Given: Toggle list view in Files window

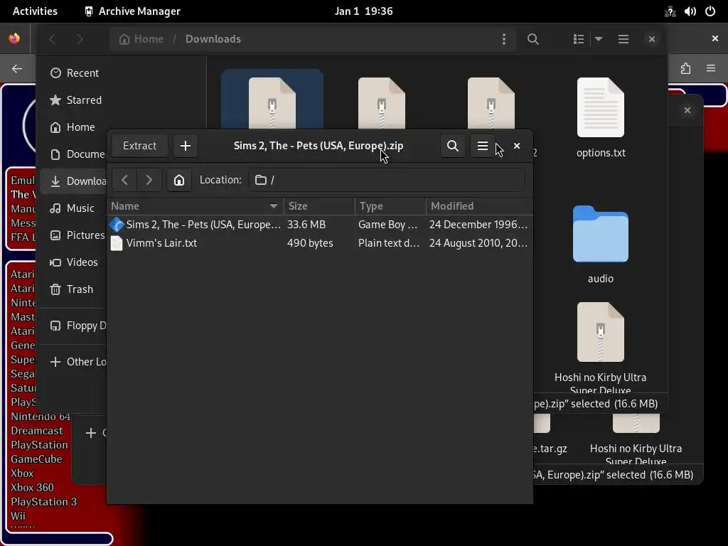Looking at the screenshot, I should click(x=579, y=39).
